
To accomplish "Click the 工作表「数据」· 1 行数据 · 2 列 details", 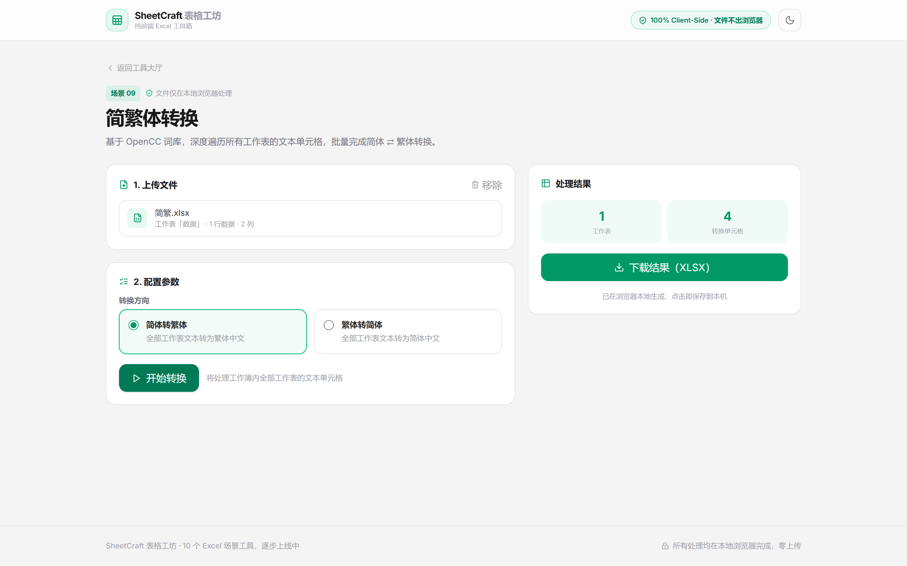I will [x=205, y=224].
